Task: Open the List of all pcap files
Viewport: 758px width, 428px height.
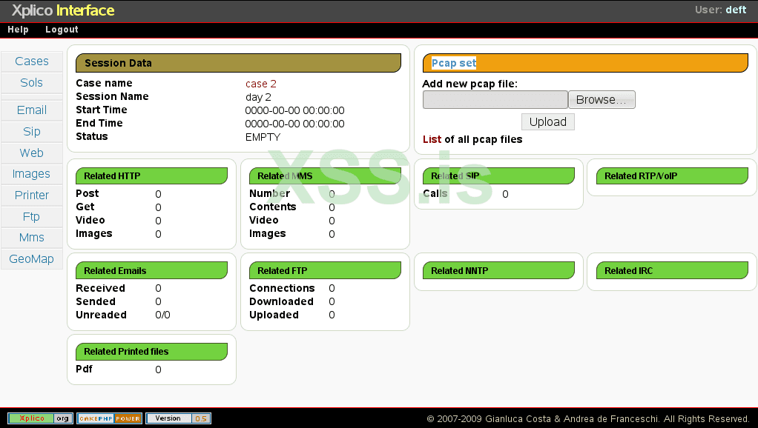Action: point(431,138)
